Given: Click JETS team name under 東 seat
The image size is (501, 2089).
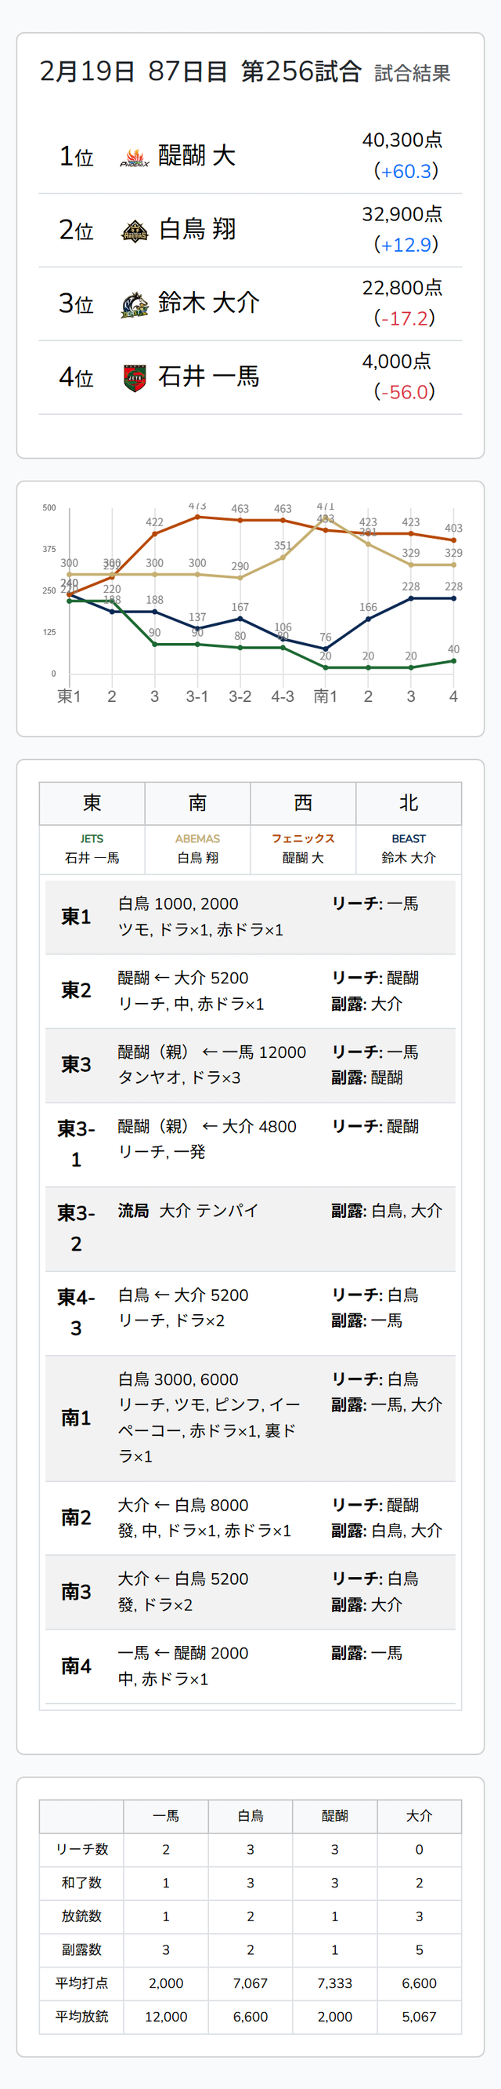Looking at the screenshot, I should pos(92,838).
